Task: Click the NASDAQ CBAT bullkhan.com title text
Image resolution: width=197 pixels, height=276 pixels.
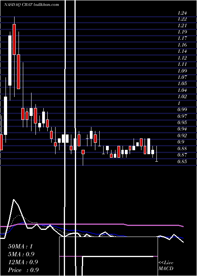Action: [x=31, y=5]
